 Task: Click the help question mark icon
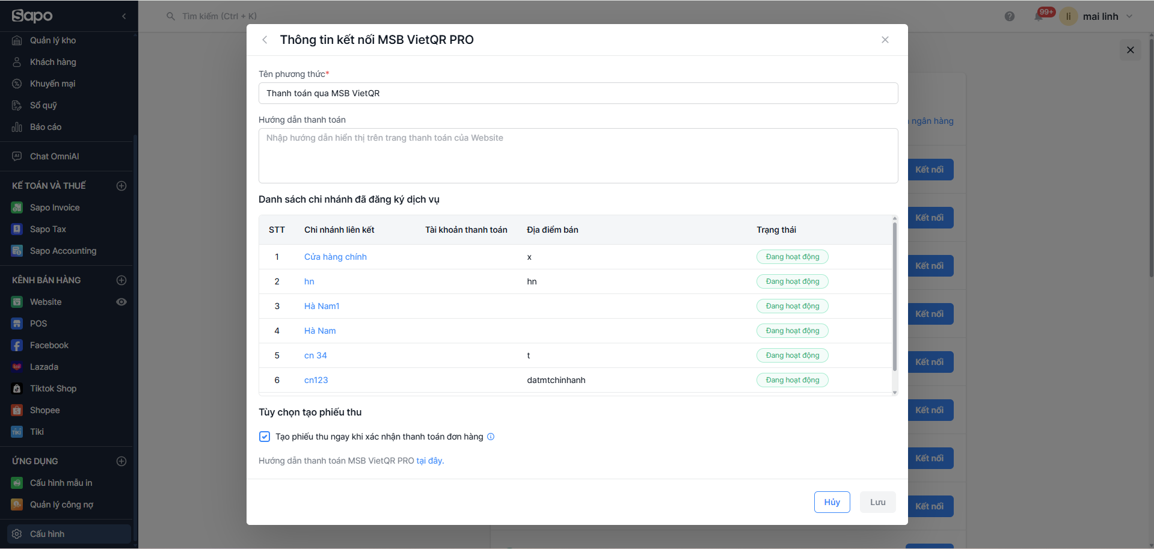coord(1010,16)
